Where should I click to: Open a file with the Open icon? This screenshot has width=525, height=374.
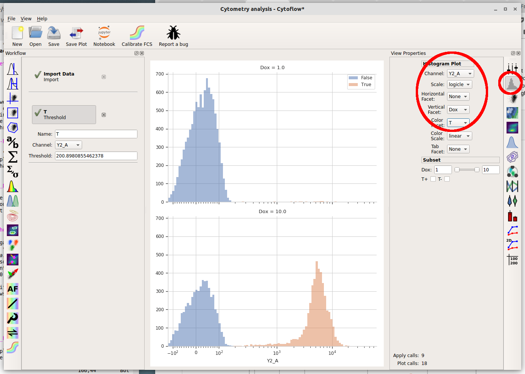click(x=35, y=33)
